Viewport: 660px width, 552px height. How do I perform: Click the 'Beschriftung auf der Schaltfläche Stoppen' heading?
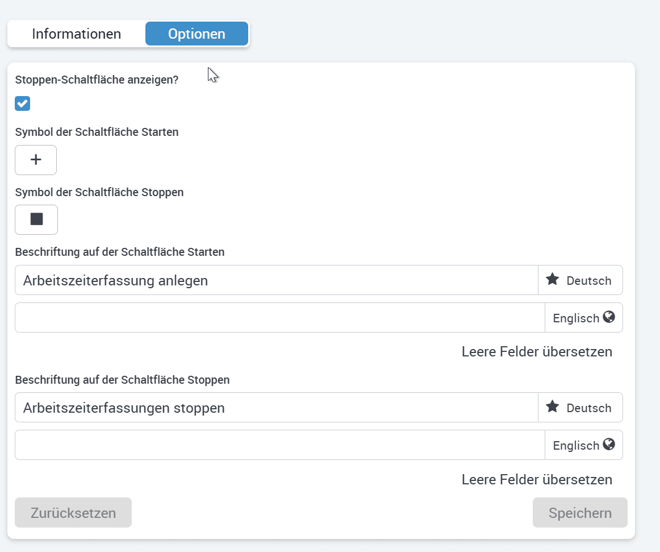pyautogui.click(x=122, y=380)
